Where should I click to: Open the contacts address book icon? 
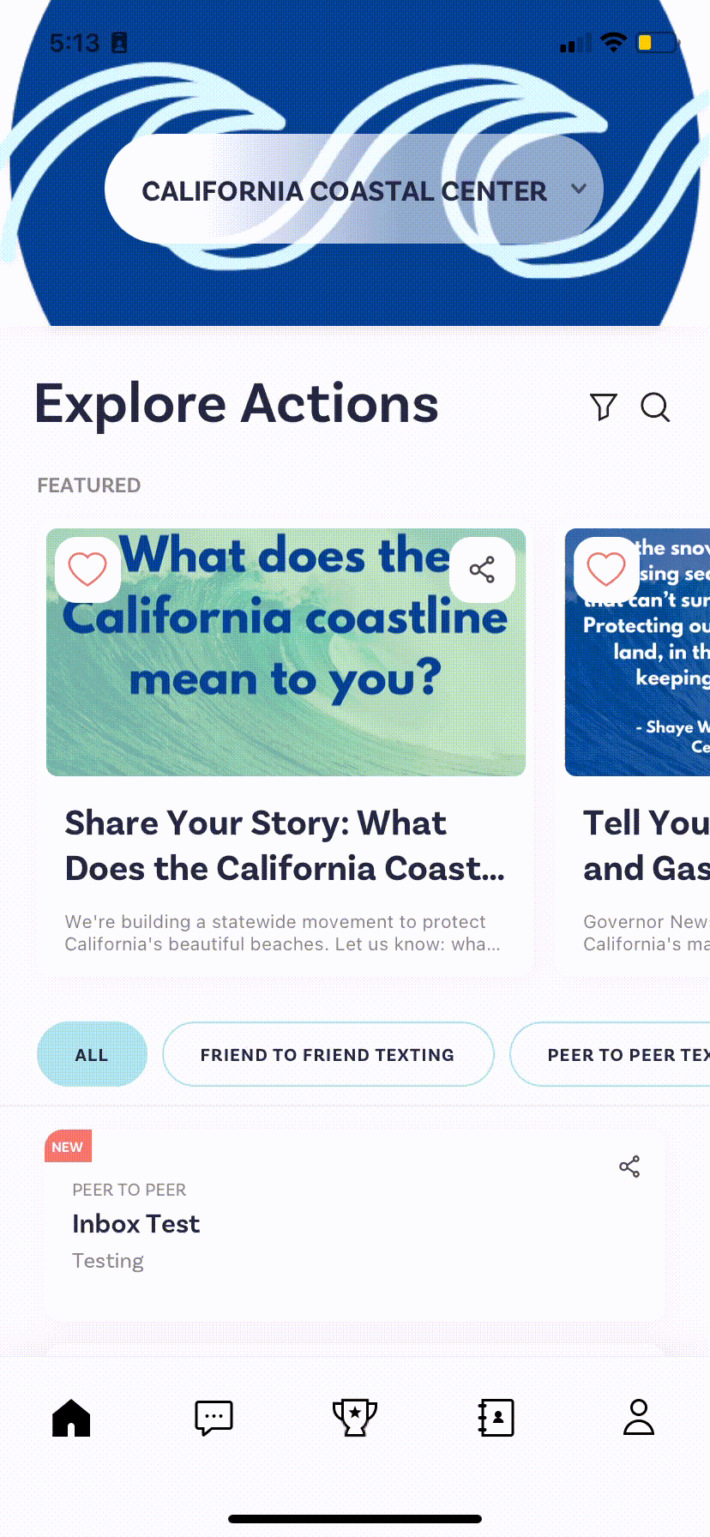pos(496,1418)
